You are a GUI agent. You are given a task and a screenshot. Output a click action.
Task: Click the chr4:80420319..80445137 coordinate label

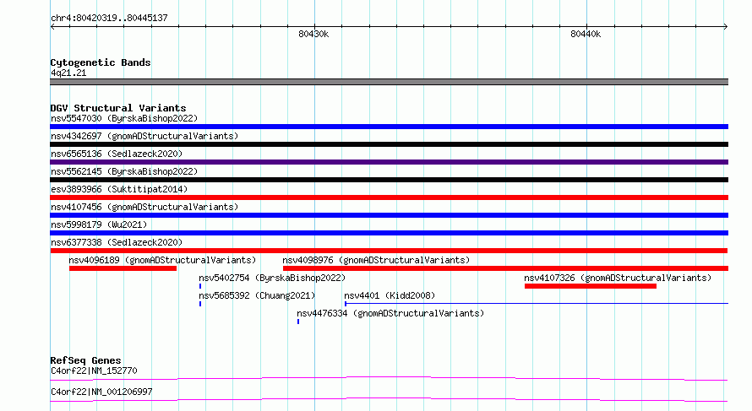tap(109, 19)
